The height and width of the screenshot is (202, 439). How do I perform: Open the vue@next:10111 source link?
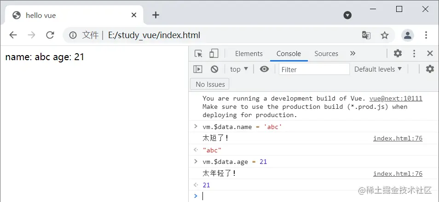point(396,98)
